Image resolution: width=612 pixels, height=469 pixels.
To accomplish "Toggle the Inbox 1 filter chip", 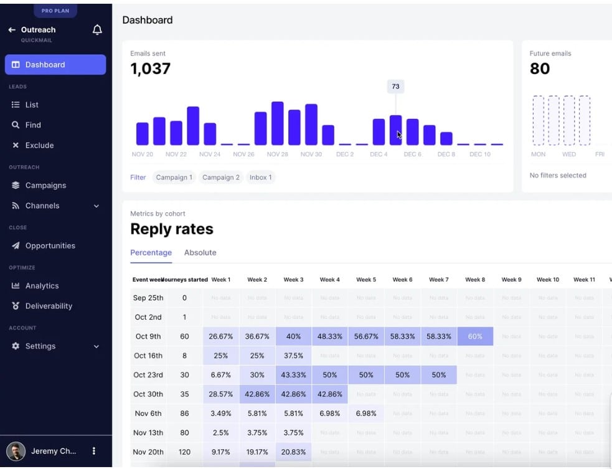I will pyautogui.click(x=260, y=177).
